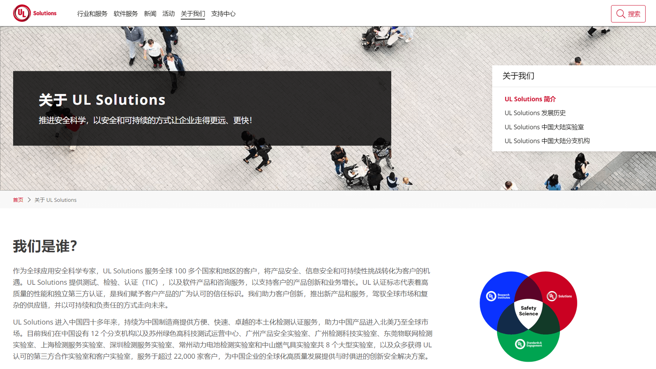Click the 搜索 button
This screenshot has width=656, height=369.
pos(628,14)
